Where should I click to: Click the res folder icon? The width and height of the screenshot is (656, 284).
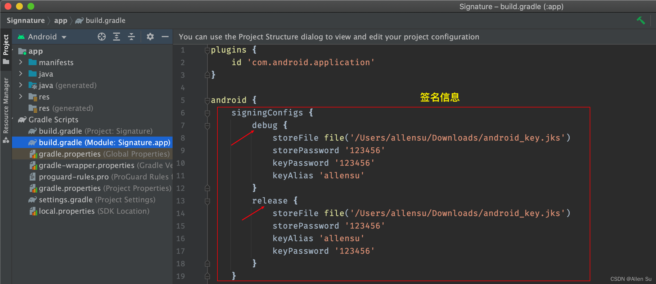coord(33,97)
